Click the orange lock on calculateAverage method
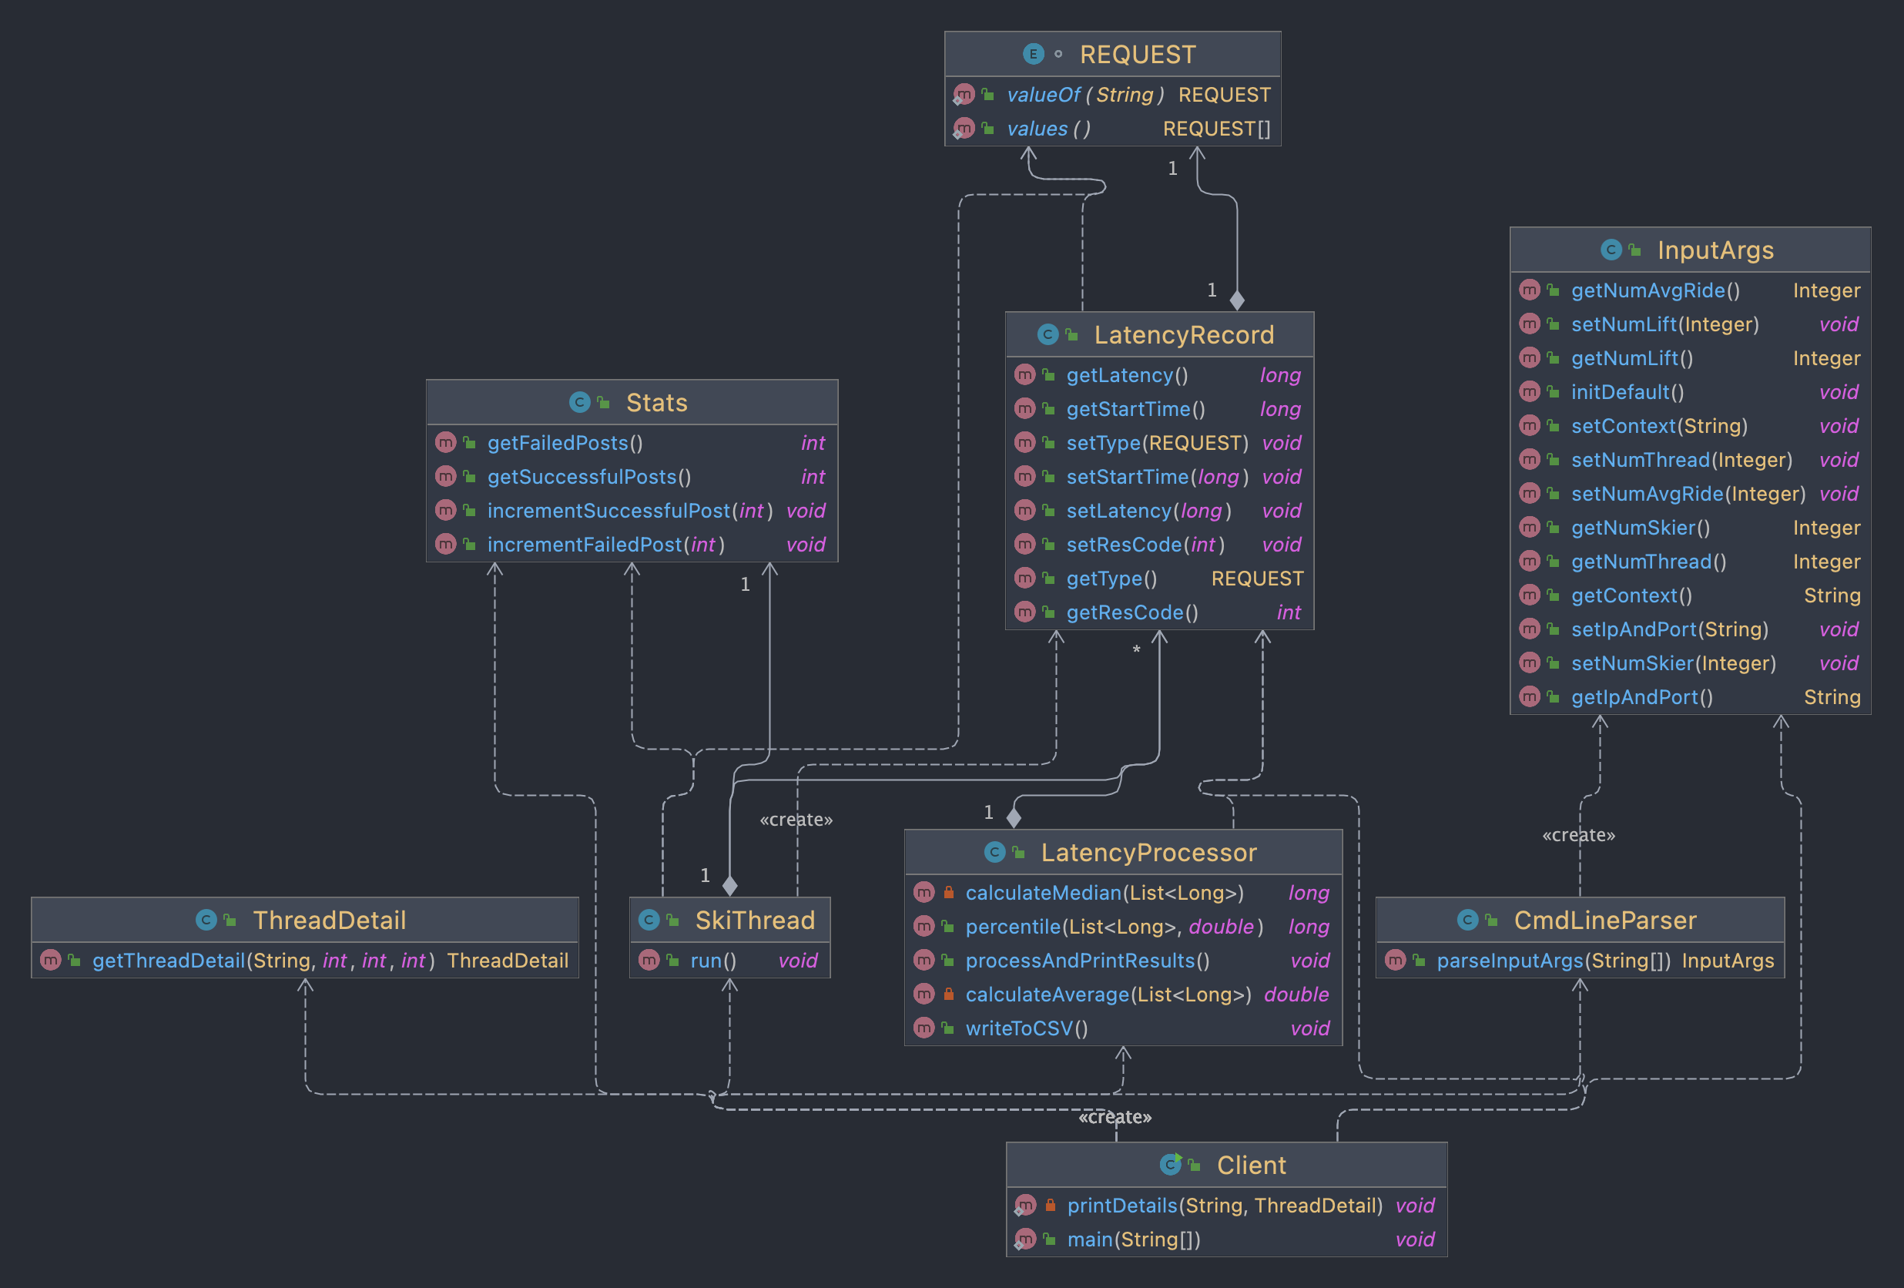The image size is (1904, 1288). click(948, 994)
